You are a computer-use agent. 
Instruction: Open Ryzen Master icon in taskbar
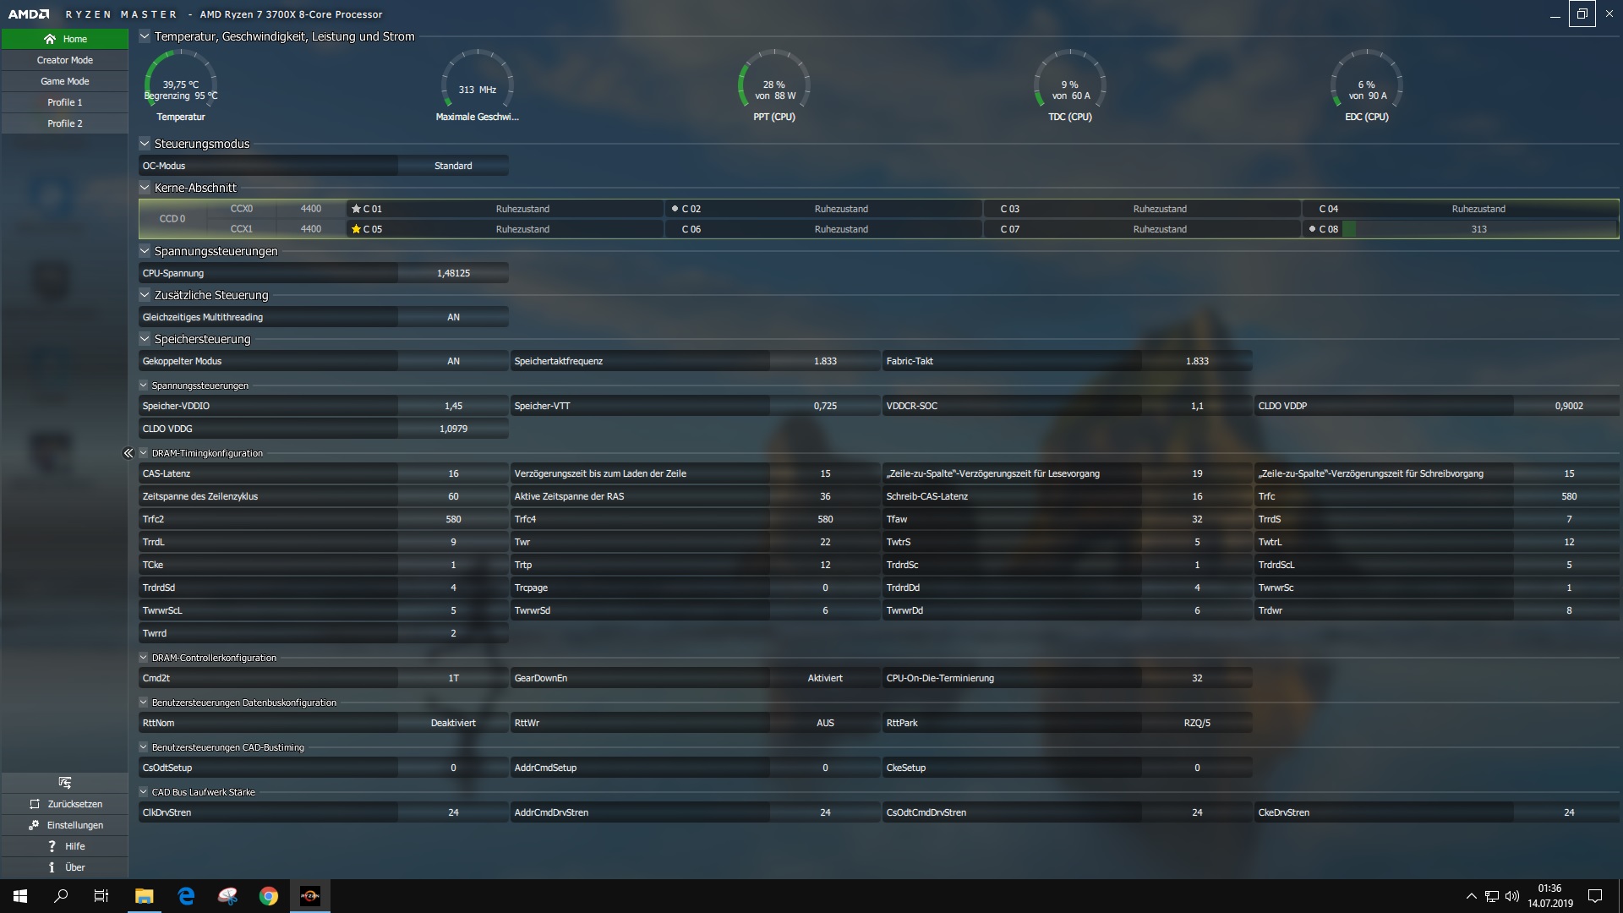click(x=309, y=896)
